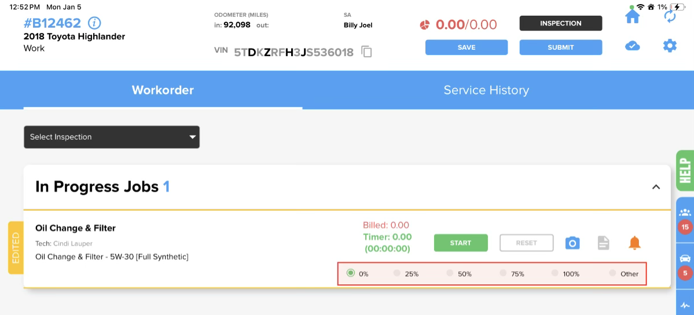
Task: Open the cloud sync status icon
Action: click(x=633, y=46)
